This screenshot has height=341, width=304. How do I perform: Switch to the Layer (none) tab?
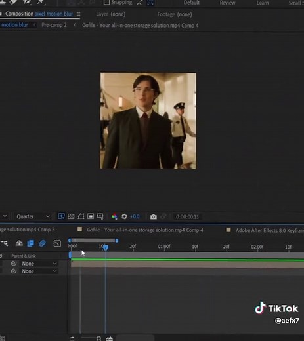coord(111,14)
